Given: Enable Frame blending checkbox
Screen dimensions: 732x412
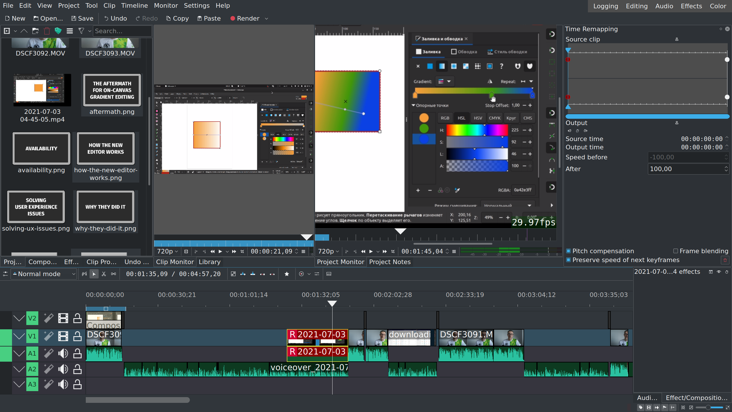Looking at the screenshot, I should [x=676, y=251].
